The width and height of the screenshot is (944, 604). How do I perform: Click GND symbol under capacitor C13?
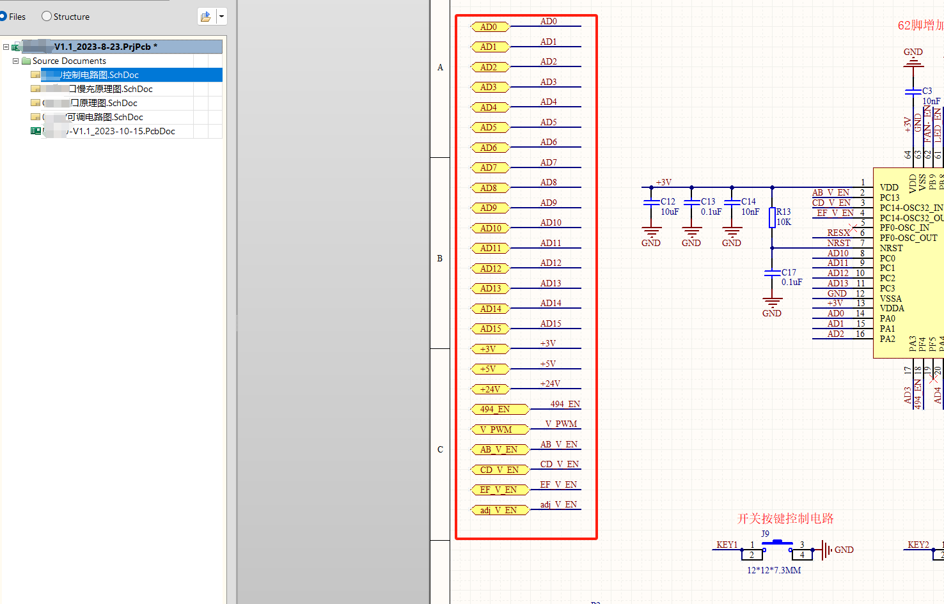[x=691, y=238]
